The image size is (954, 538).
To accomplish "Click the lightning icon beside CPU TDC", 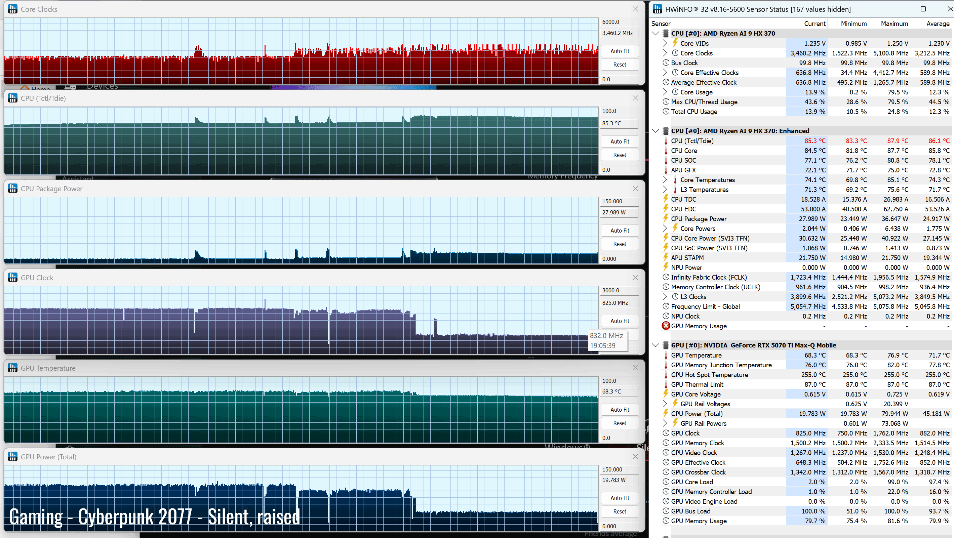I will tap(666, 199).
